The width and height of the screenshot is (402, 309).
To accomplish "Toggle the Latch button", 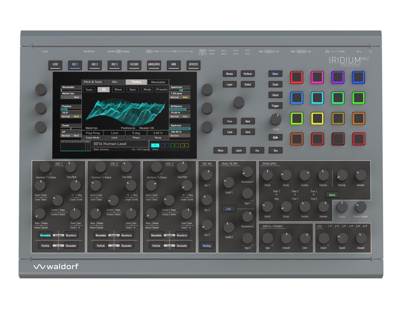I will click(239, 150).
